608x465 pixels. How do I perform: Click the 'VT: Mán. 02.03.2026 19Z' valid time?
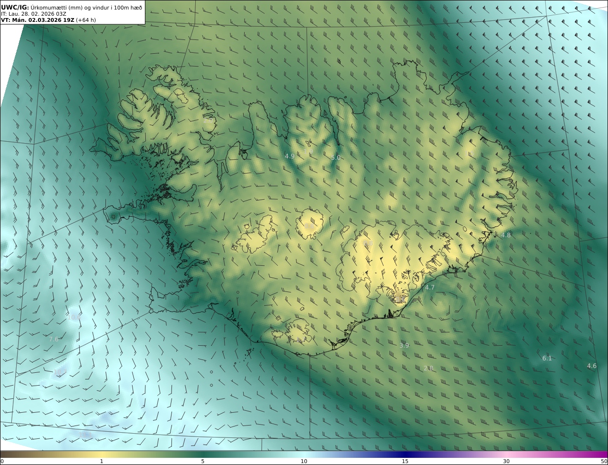(38, 20)
